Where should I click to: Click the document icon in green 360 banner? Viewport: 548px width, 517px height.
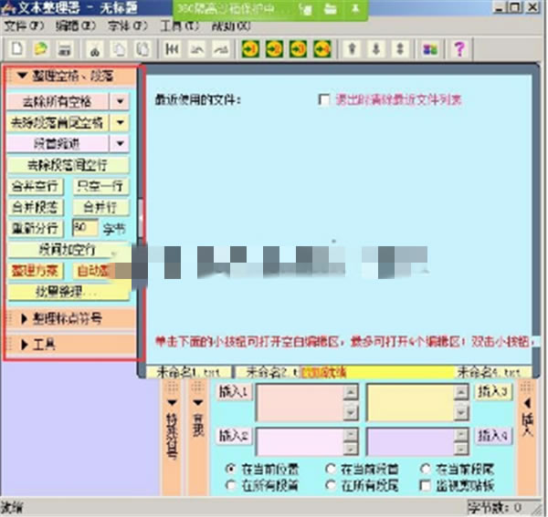(x=305, y=9)
